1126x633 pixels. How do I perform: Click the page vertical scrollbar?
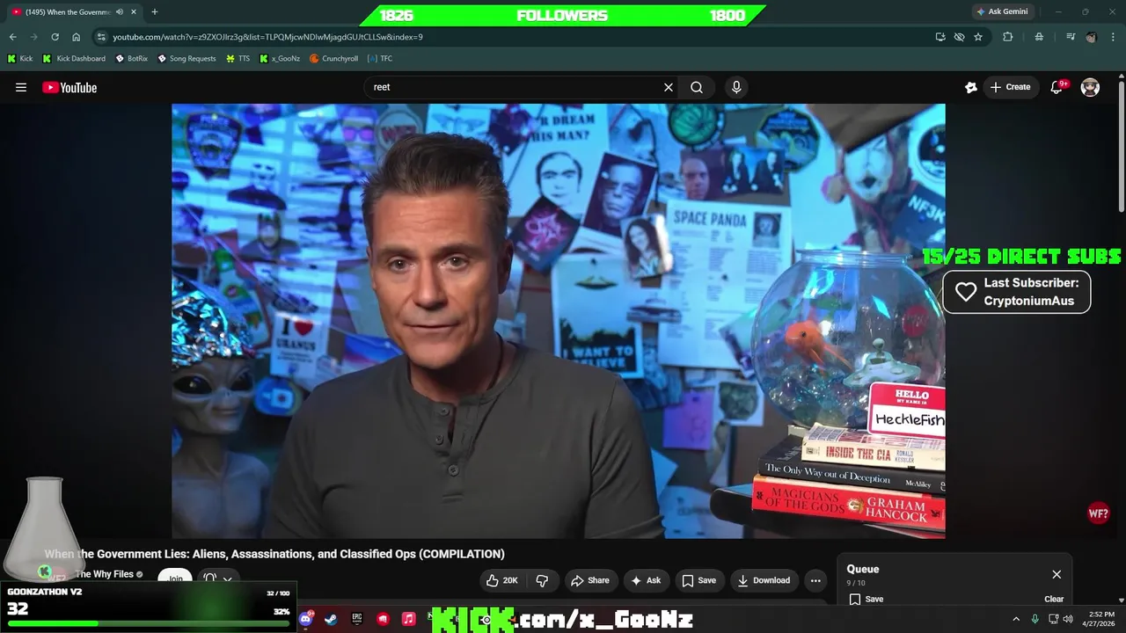coord(1121,145)
